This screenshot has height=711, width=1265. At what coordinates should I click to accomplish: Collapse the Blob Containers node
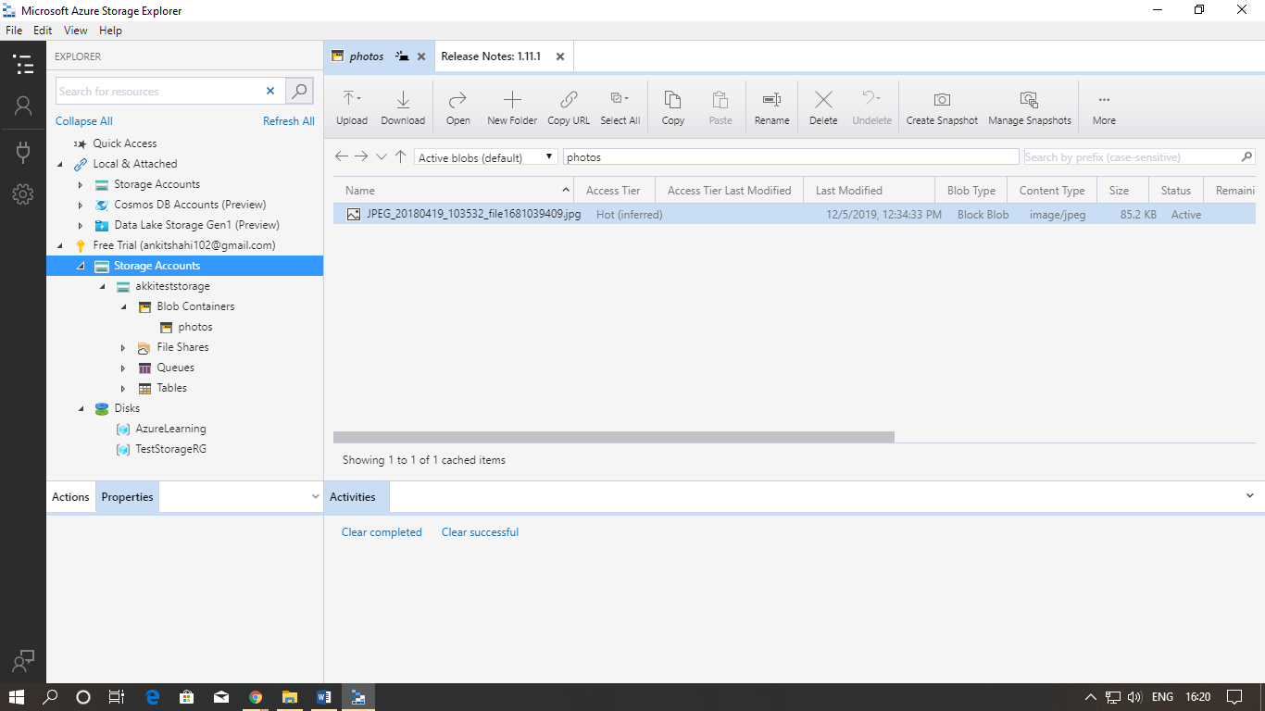tap(123, 306)
